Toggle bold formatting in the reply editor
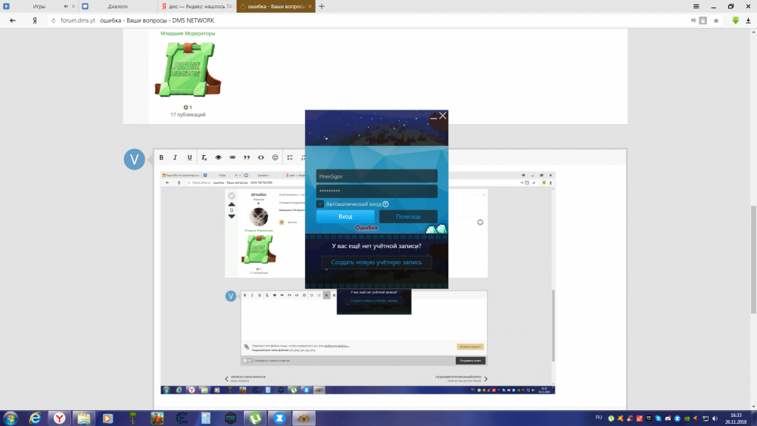Screen dimensions: 757x426 pyautogui.click(x=161, y=157)
